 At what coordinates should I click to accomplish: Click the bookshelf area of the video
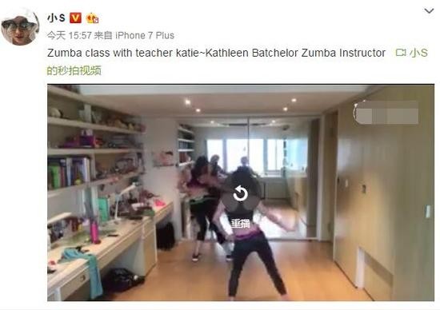(95, 140)
